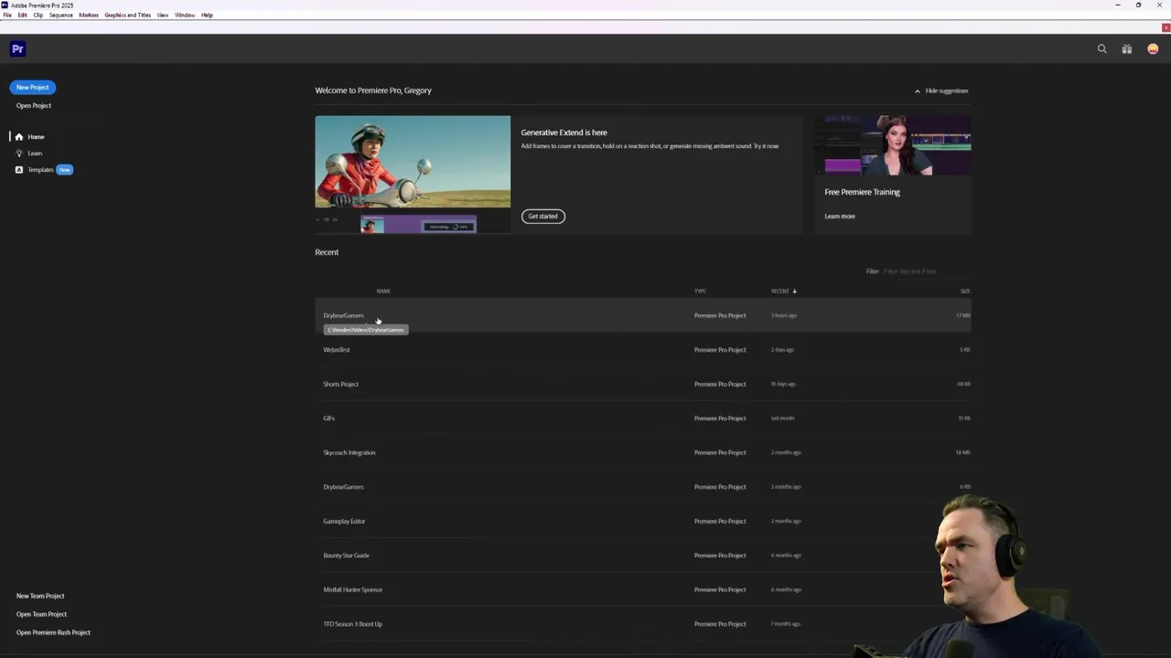This screenshot has width=1171, height=658.
Task: Click the 'Generative Extend is here' heading
Action: click(x=564, y=133)
